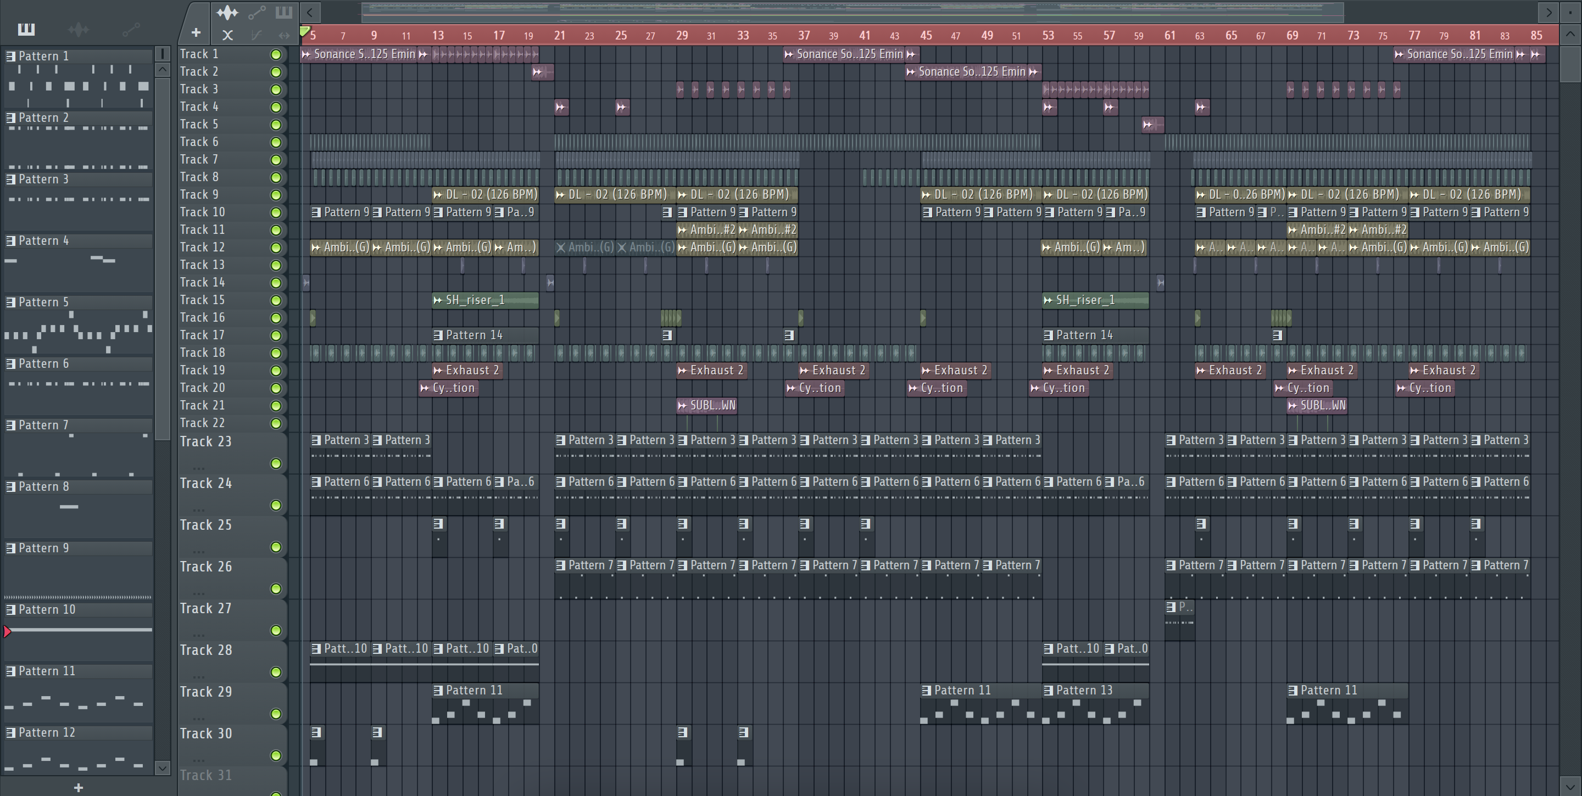Click the muted Ambi..(G) clip at bar 21
The height and width of the screenshot is (796, 1582).
point(584,248)
